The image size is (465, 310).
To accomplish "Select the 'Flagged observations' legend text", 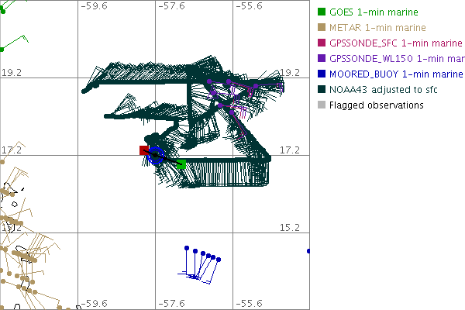I will [x=376, y=105].
